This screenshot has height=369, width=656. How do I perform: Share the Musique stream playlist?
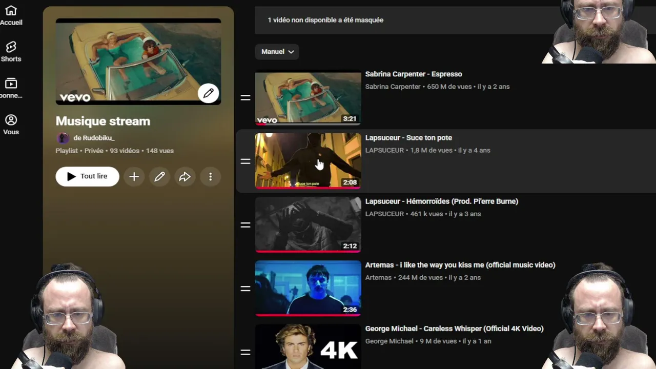click(x=184, y=177)
